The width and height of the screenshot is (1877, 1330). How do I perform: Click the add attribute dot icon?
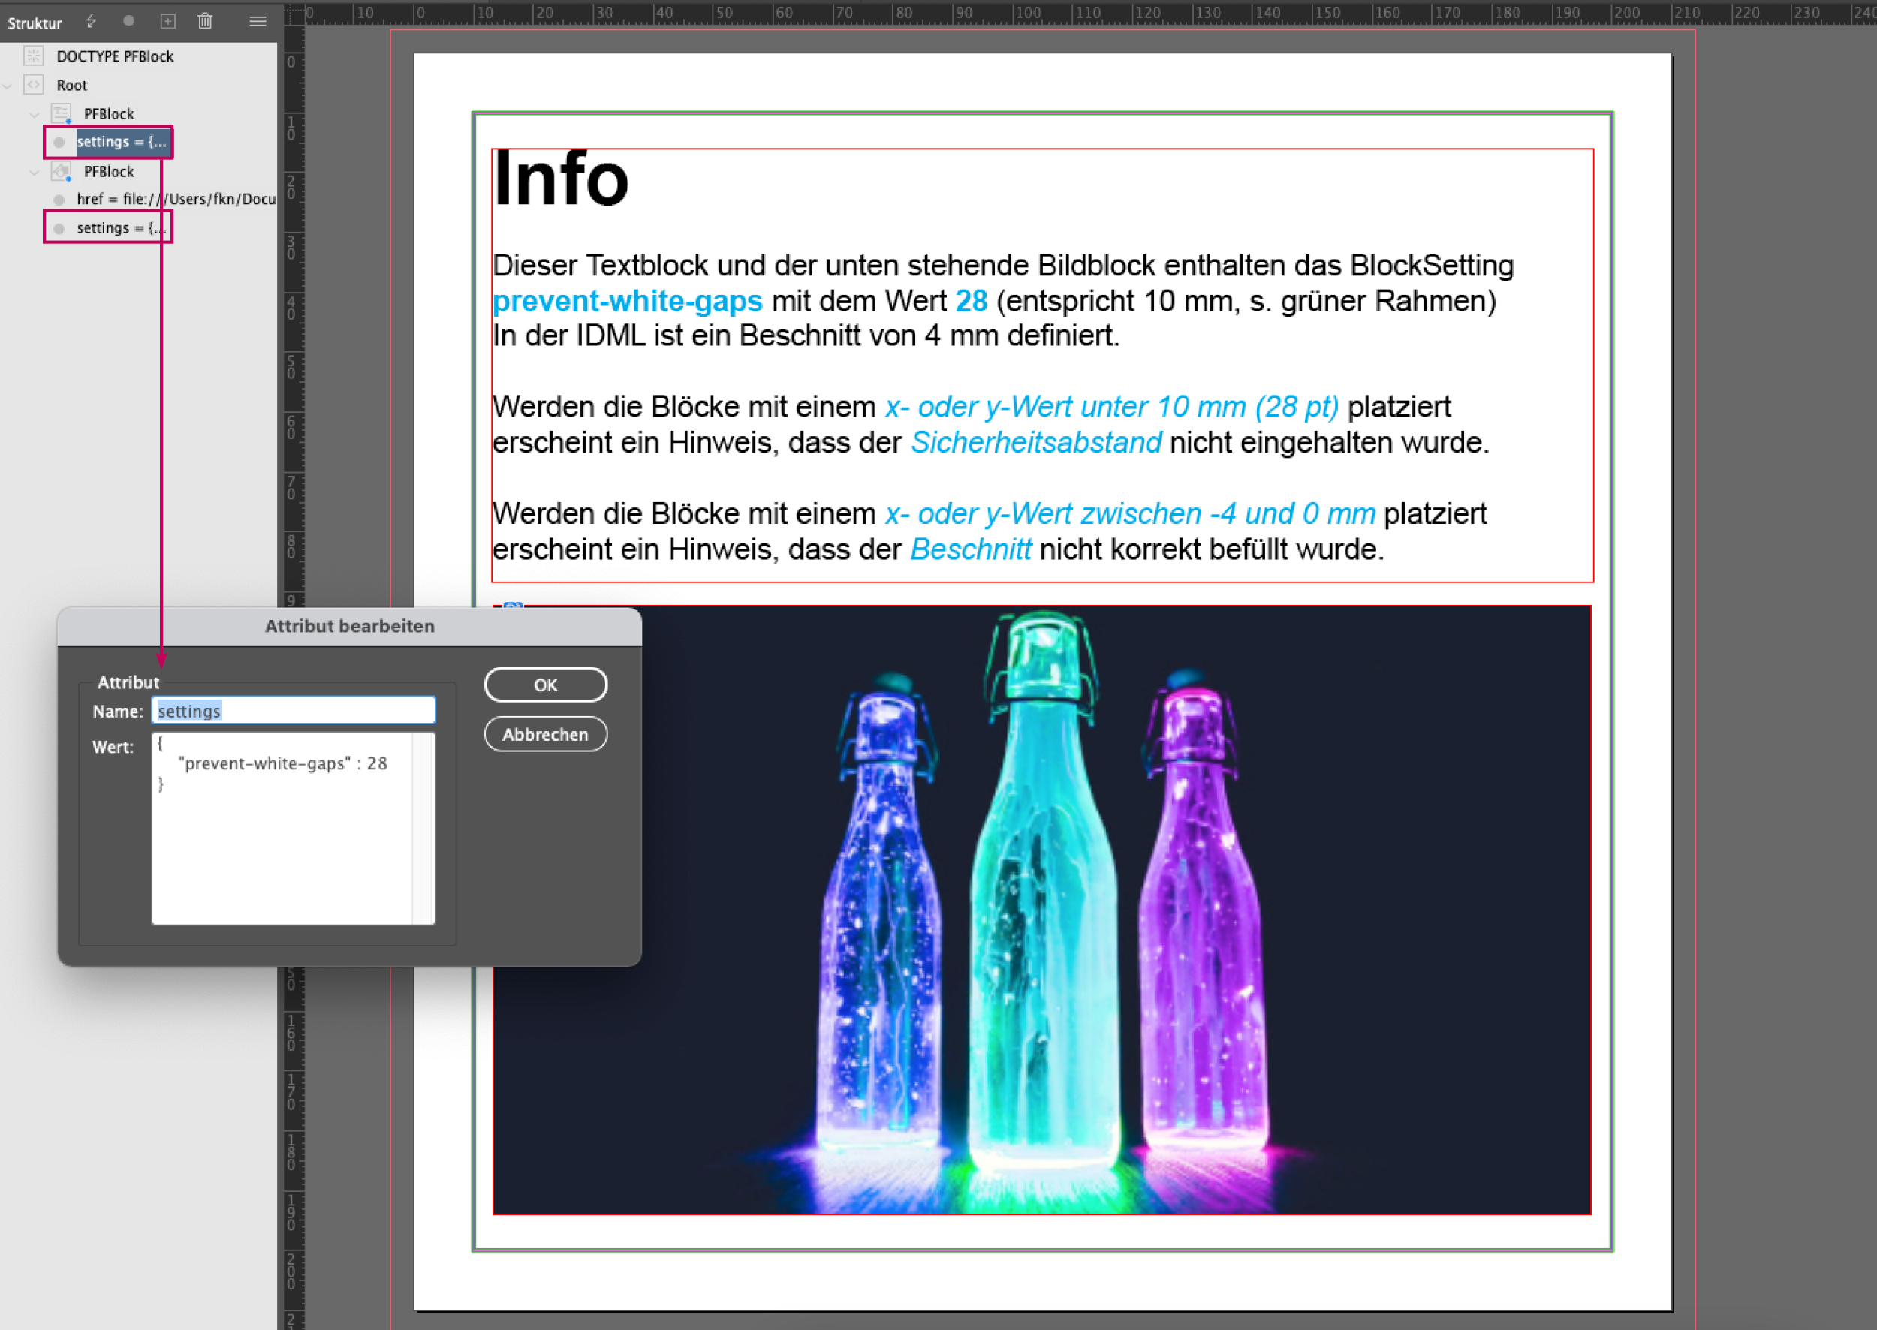(128, 21)
